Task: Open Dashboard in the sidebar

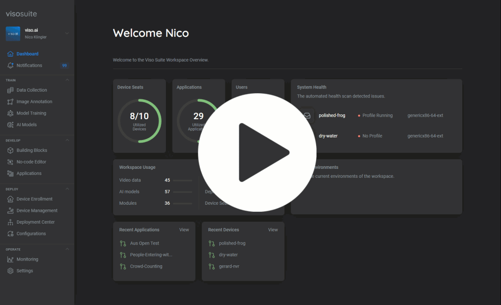Action: click(x=27, y=54)
